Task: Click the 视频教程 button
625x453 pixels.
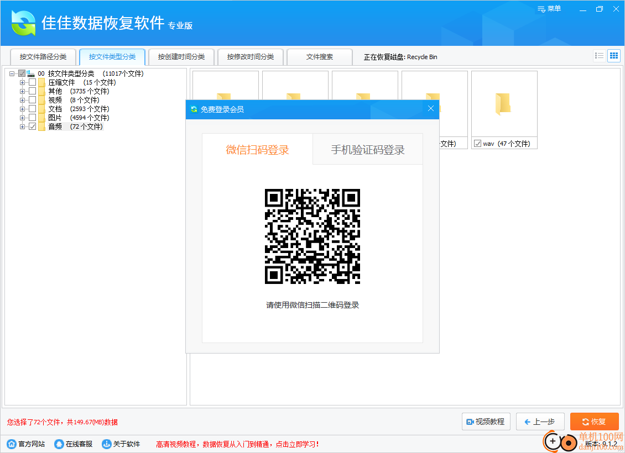Action: (x=486, y=422)
